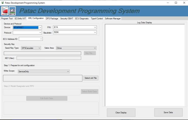Screen dimensions: 188x120
Task: Switch to the Program Tool tab
Action: 7,18
